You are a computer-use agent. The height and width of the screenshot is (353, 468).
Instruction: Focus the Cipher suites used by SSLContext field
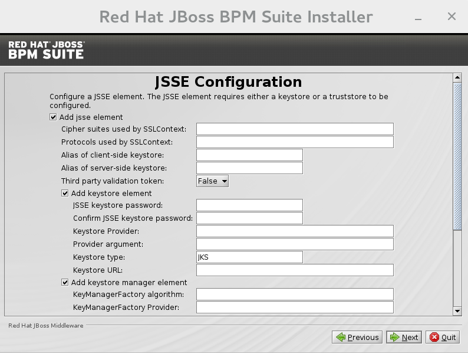295,129
